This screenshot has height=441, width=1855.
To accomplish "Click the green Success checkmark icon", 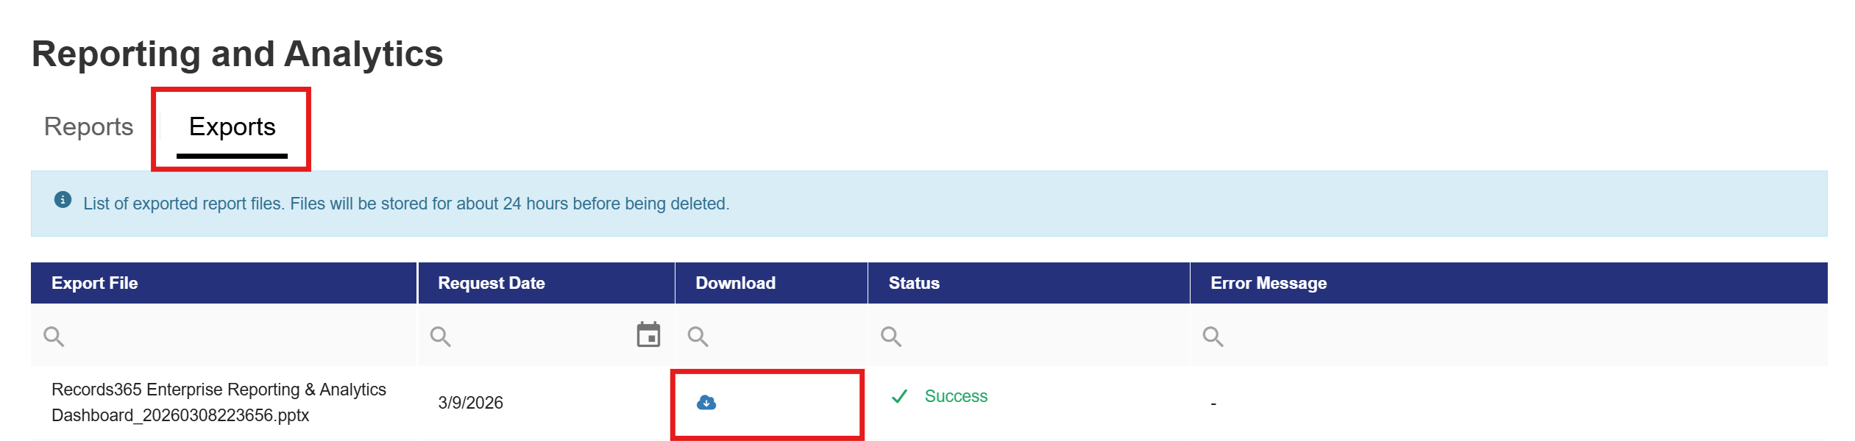I will tap(899, 397).
